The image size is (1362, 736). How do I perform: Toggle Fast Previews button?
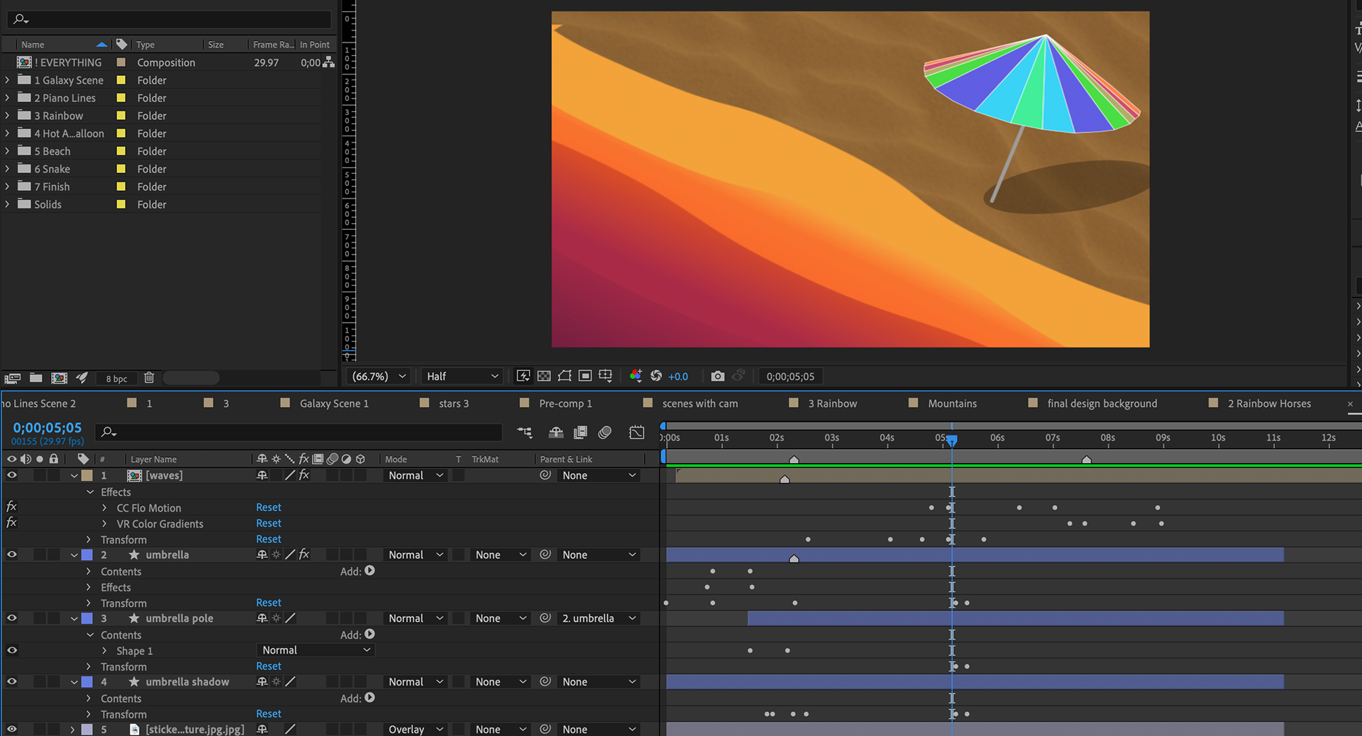coord(524,376)
